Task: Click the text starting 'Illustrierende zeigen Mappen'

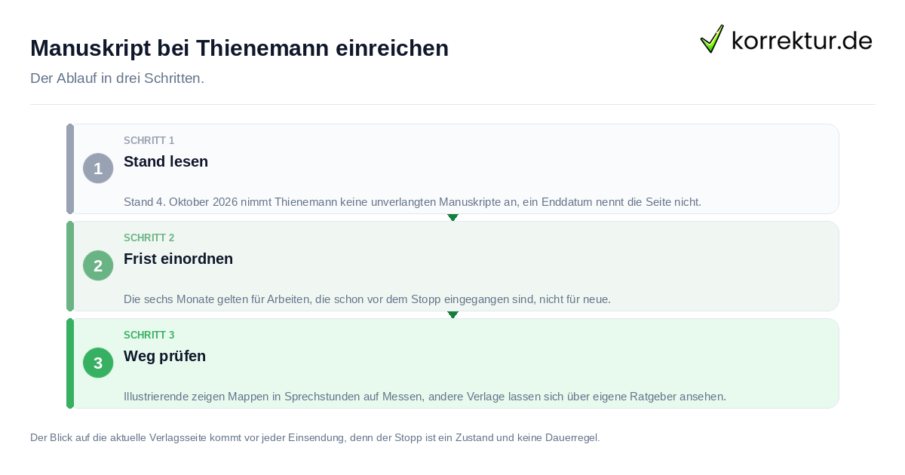Action: tap(425, 397)
